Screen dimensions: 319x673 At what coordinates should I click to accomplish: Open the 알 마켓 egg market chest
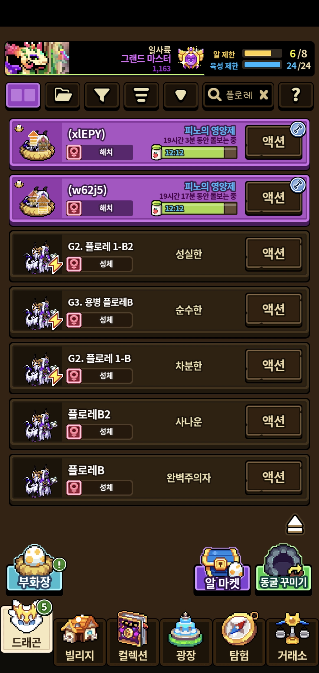coord(222,570)
